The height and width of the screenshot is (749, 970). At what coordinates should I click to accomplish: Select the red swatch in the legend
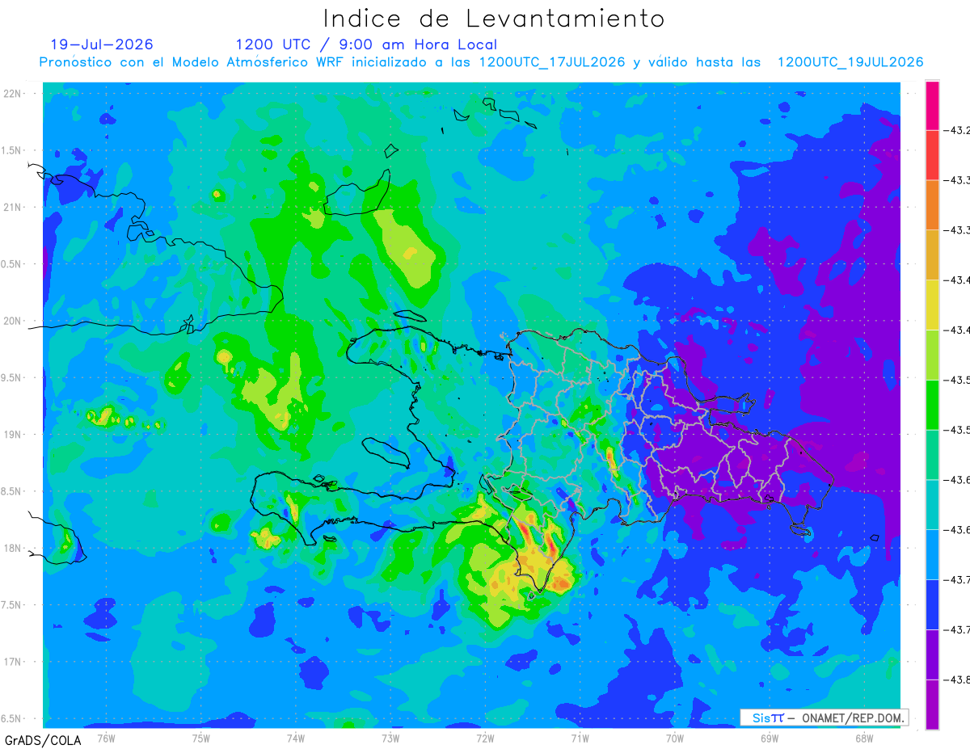point(932,155)
